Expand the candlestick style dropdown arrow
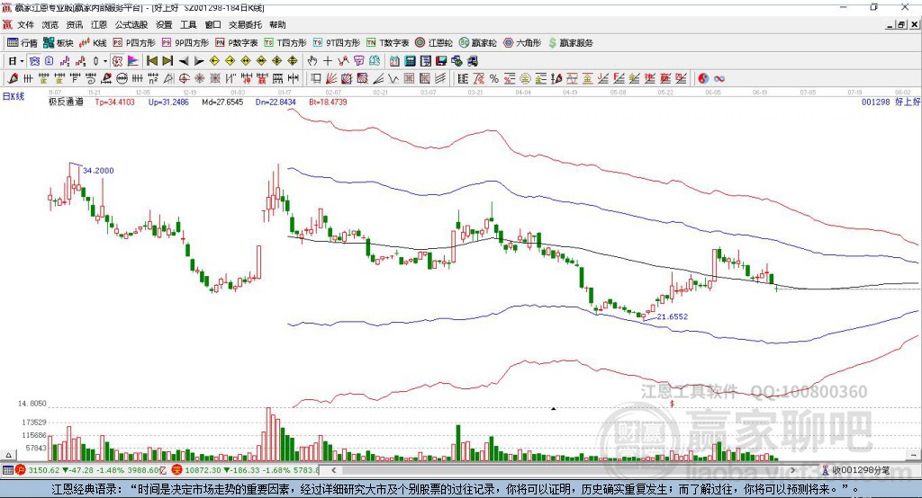The image size is (922, 498). coord(105,61)
